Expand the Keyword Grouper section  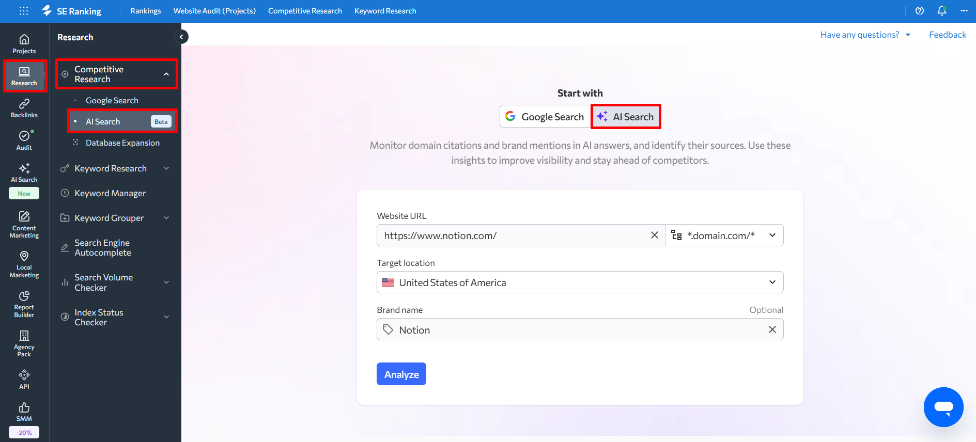pyautogui.click(x=166, y=218)
